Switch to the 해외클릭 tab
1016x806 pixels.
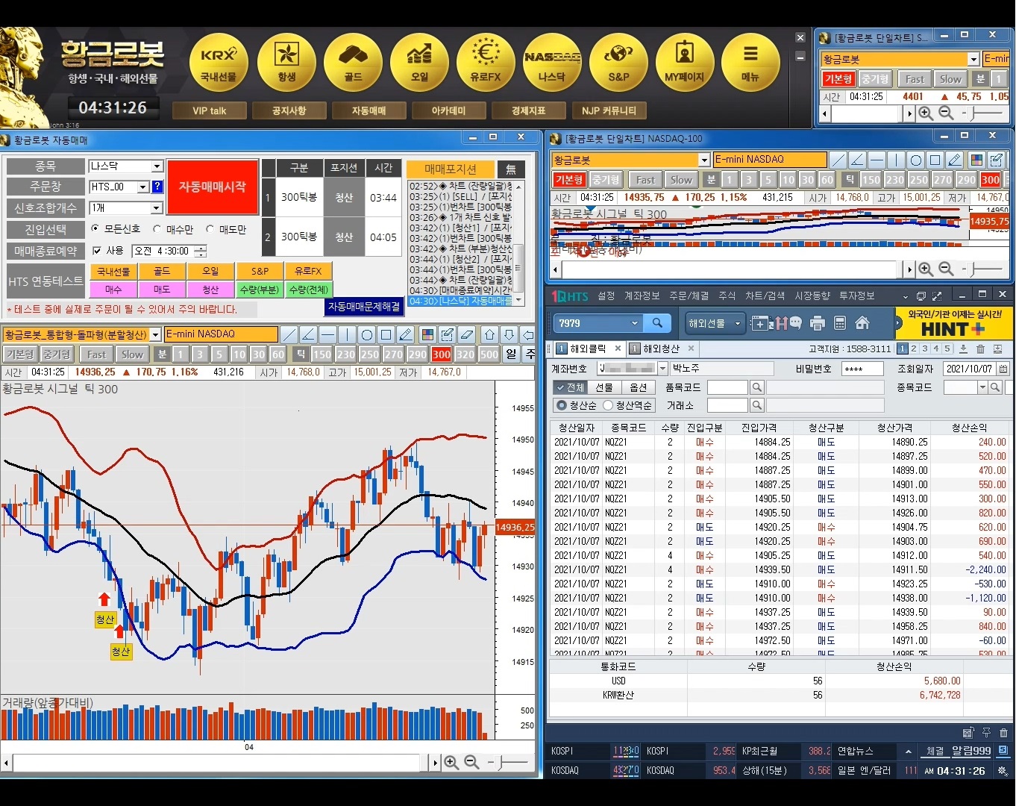pyautogui.click(x=588, y=349)
